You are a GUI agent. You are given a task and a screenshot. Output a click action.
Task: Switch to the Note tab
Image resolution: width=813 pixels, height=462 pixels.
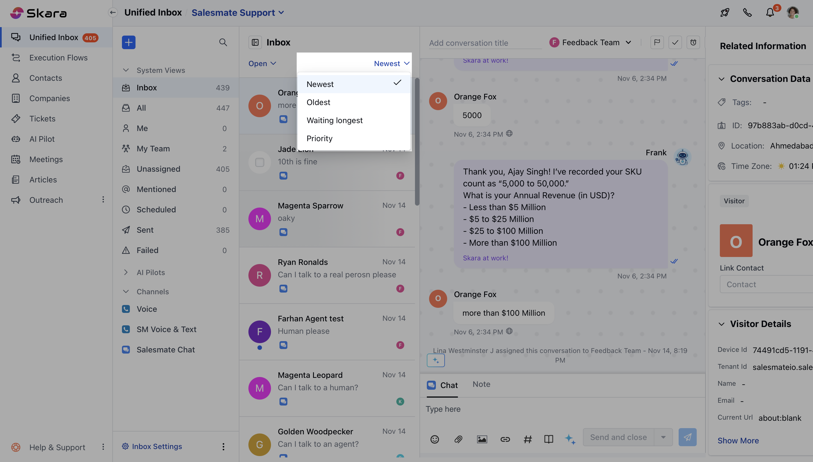[481, 384]
